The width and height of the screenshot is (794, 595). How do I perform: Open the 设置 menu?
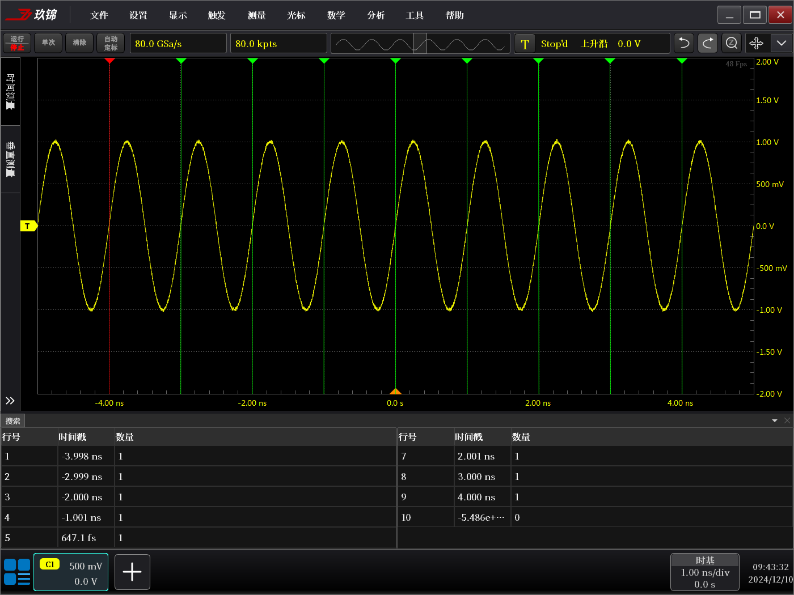(x=138, y=15)
